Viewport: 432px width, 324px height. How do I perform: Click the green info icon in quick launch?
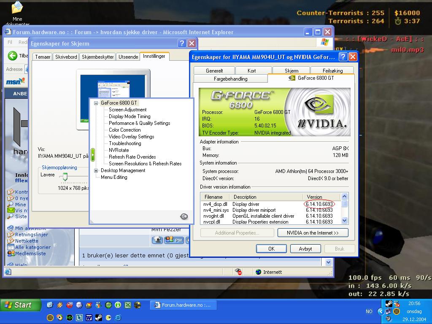[118, 305]
